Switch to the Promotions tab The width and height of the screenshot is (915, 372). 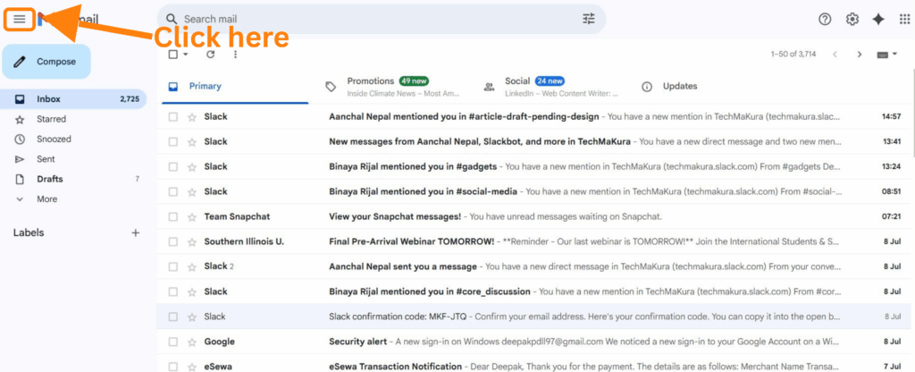pyautogui.click(x=395, y=87)
